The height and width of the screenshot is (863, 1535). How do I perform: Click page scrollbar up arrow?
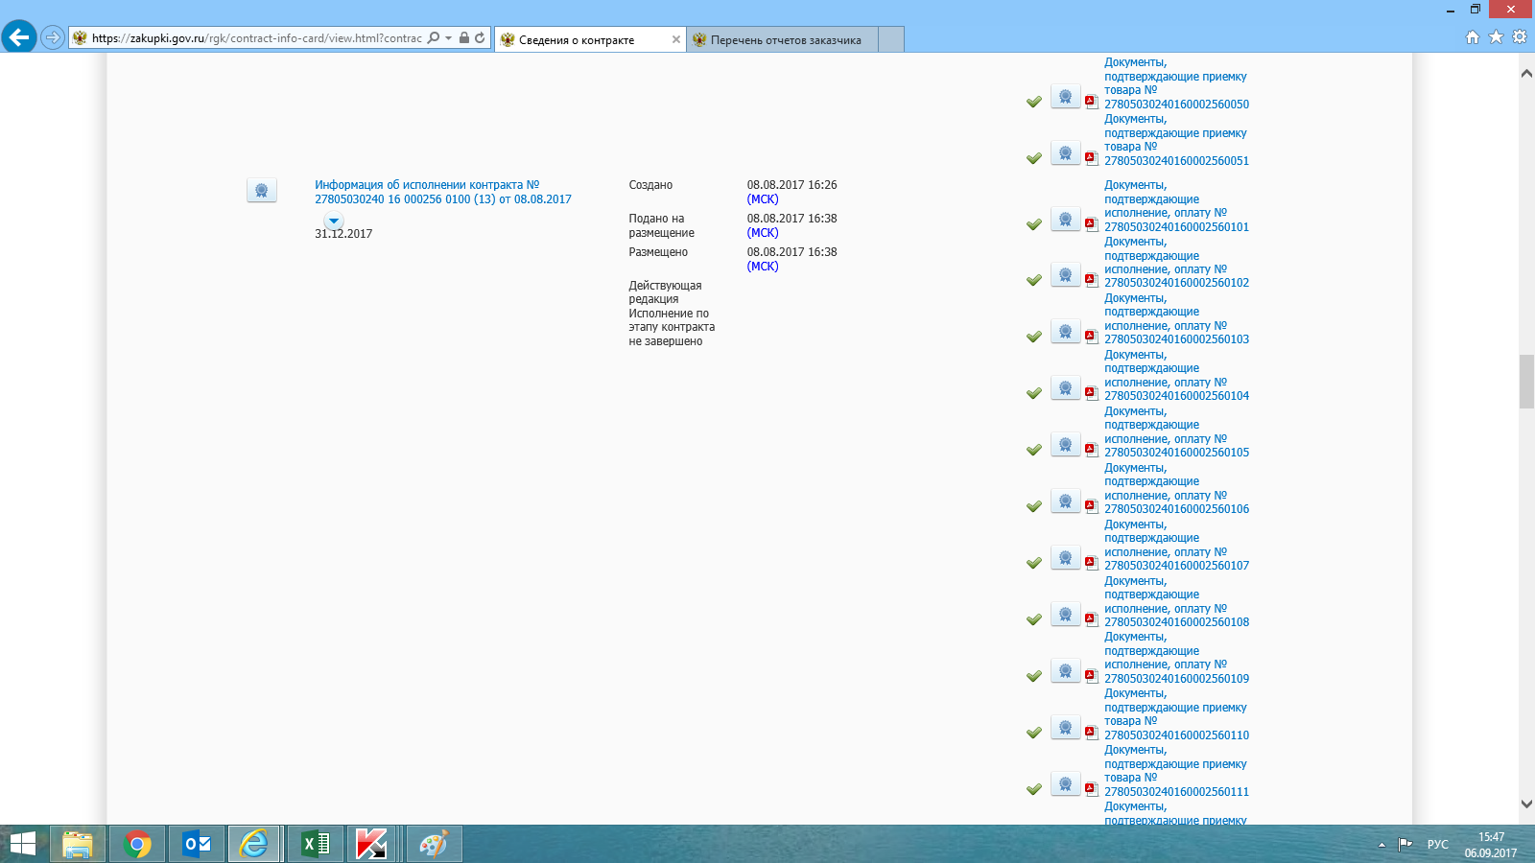click(1526, 73)
